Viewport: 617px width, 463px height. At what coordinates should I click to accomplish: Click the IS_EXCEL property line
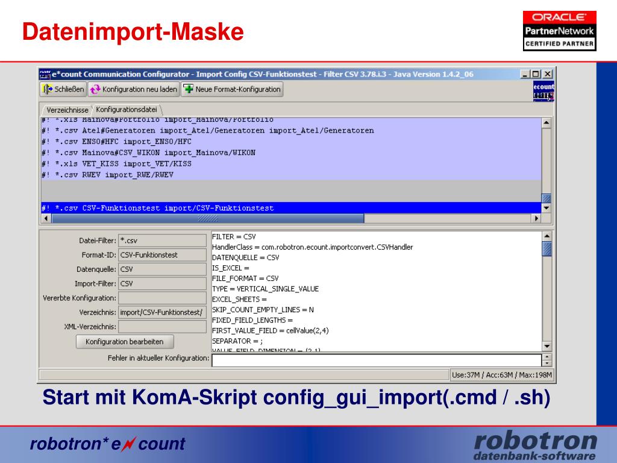point(231,268)
